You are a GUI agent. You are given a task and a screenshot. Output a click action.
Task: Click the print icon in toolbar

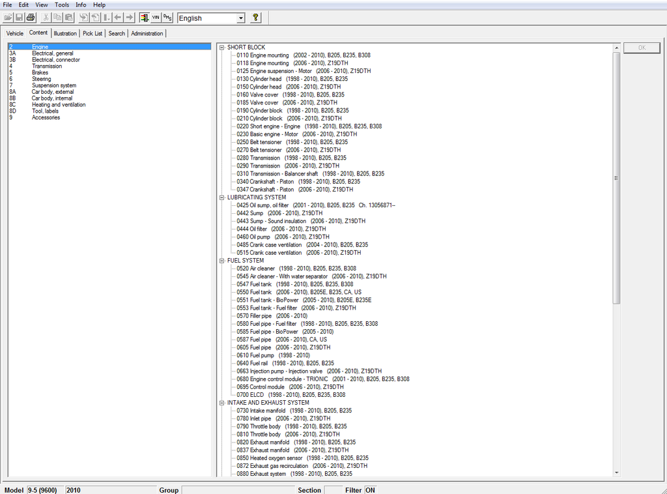(x=31, y=18)
